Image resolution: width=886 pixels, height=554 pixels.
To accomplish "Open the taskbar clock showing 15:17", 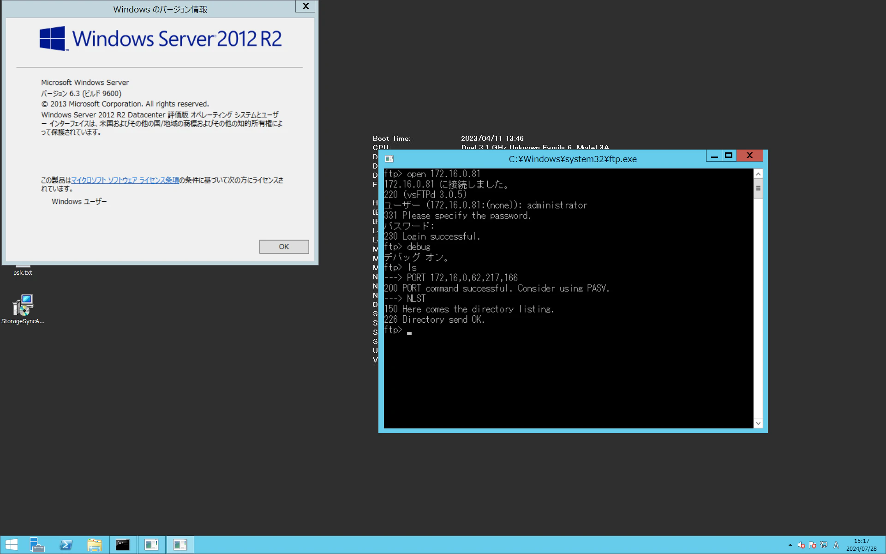I will point(861,545).
